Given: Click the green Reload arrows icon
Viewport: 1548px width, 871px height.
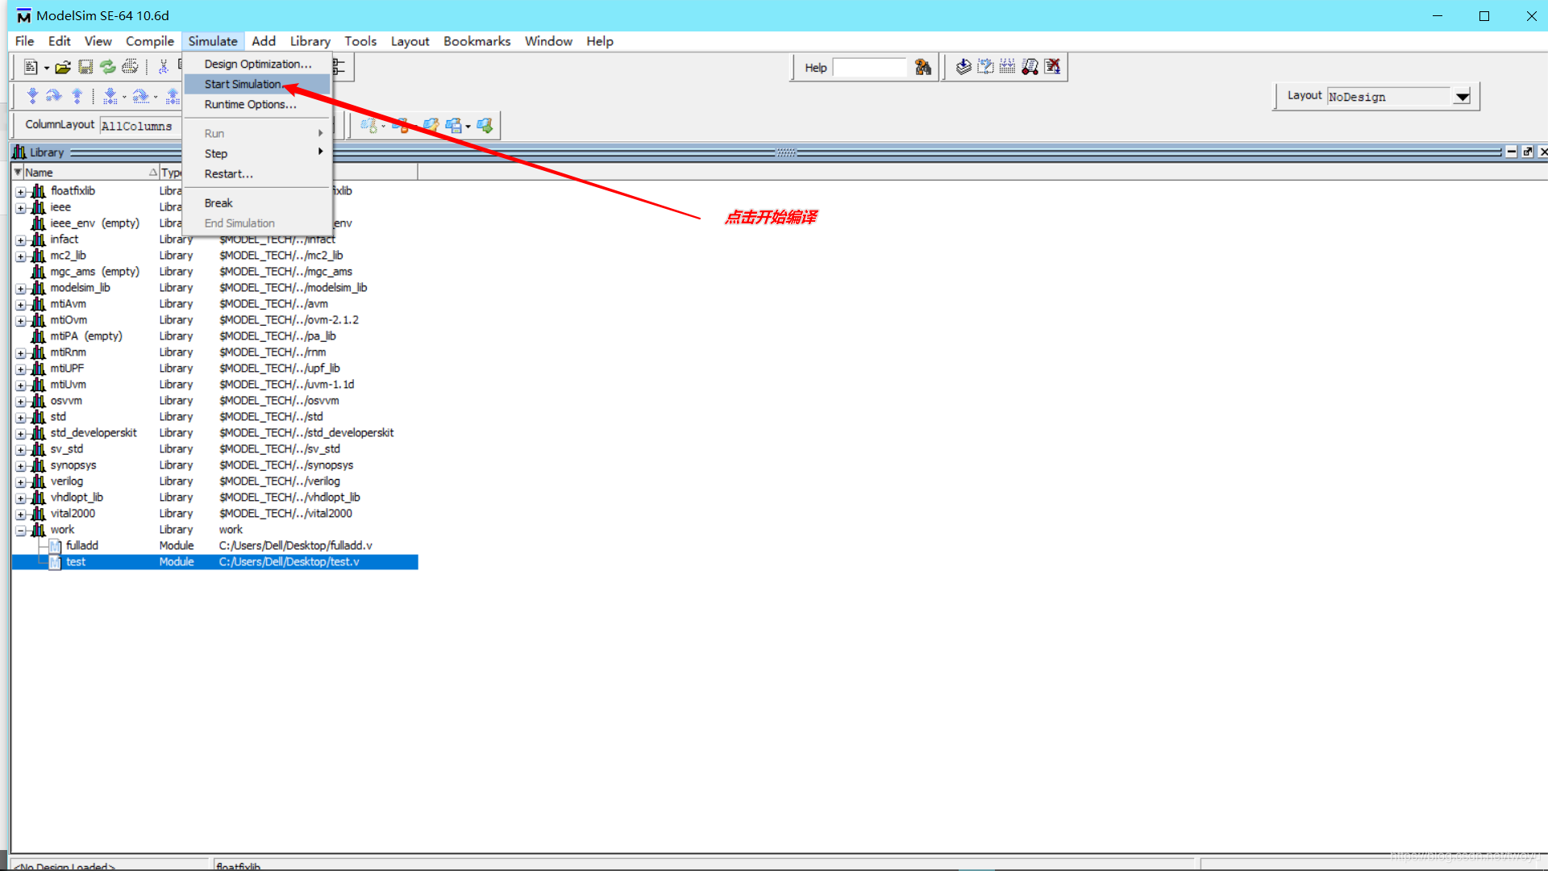Looking at the screenshot, I should pos(107,67).
